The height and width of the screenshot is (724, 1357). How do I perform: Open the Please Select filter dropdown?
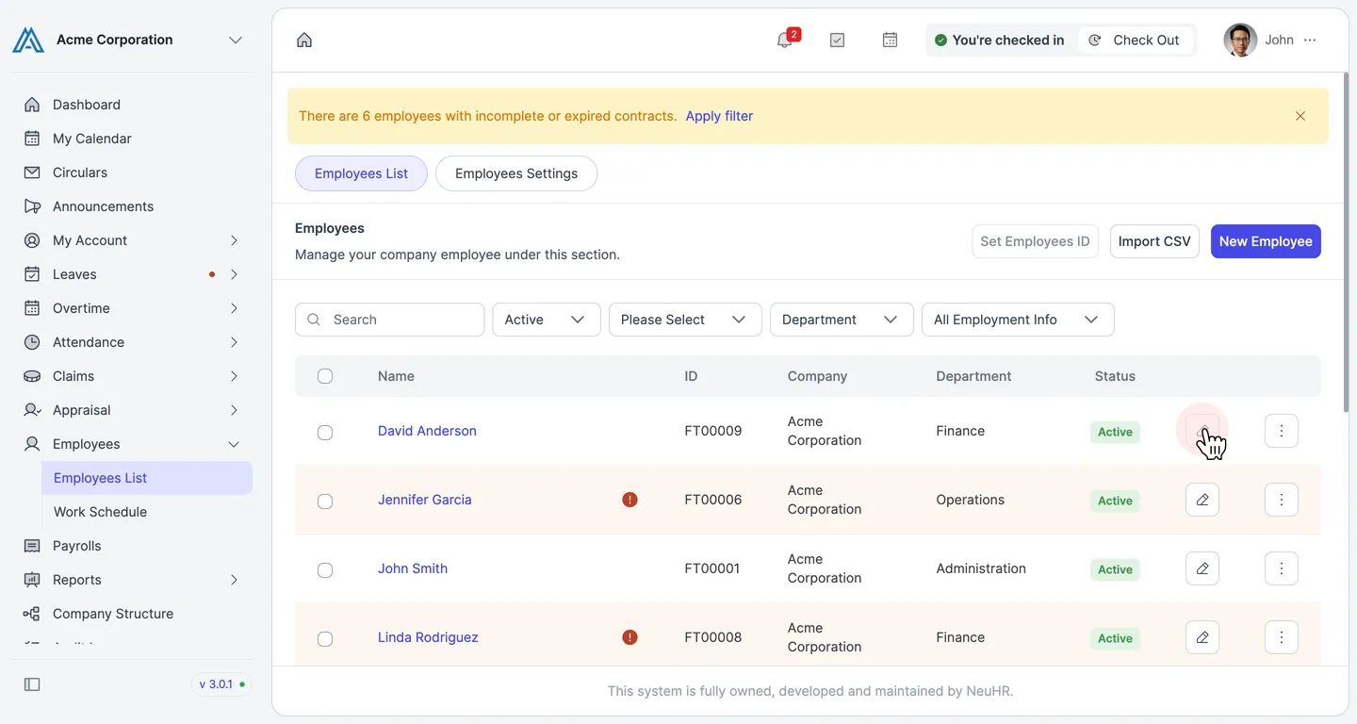(685, 320)
